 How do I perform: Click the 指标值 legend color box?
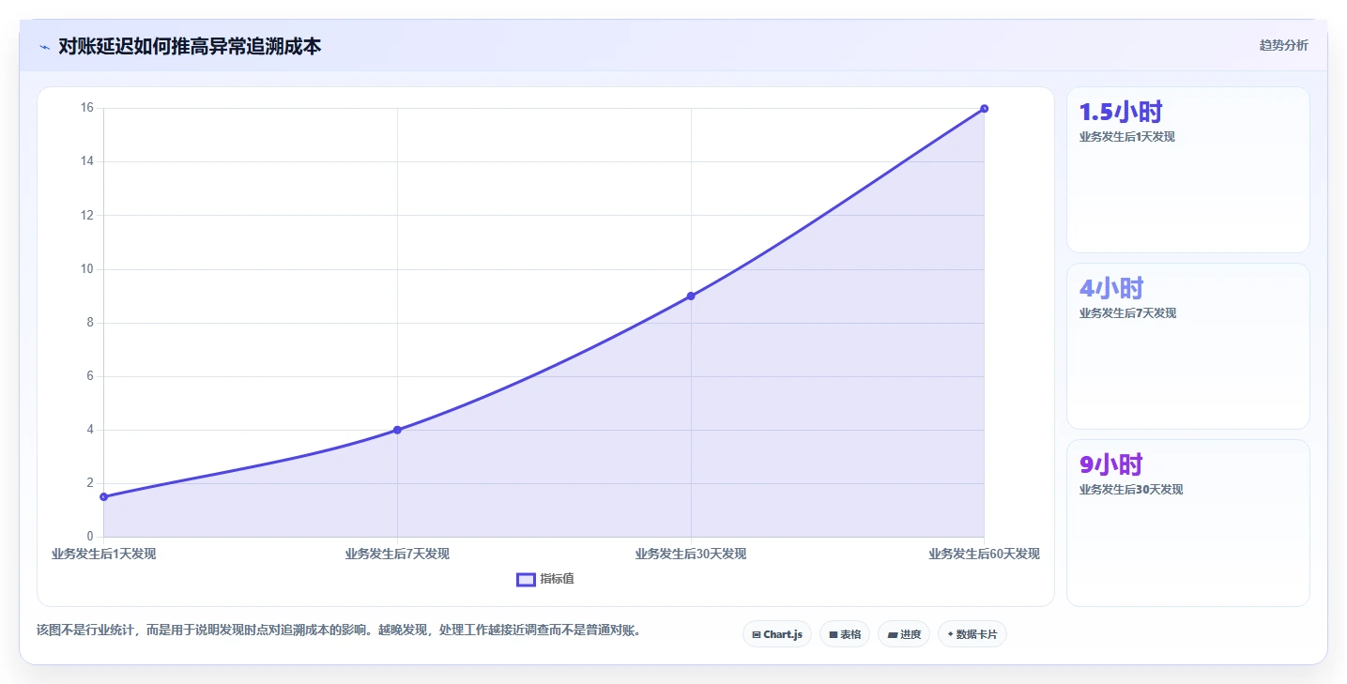coord(526,579)
